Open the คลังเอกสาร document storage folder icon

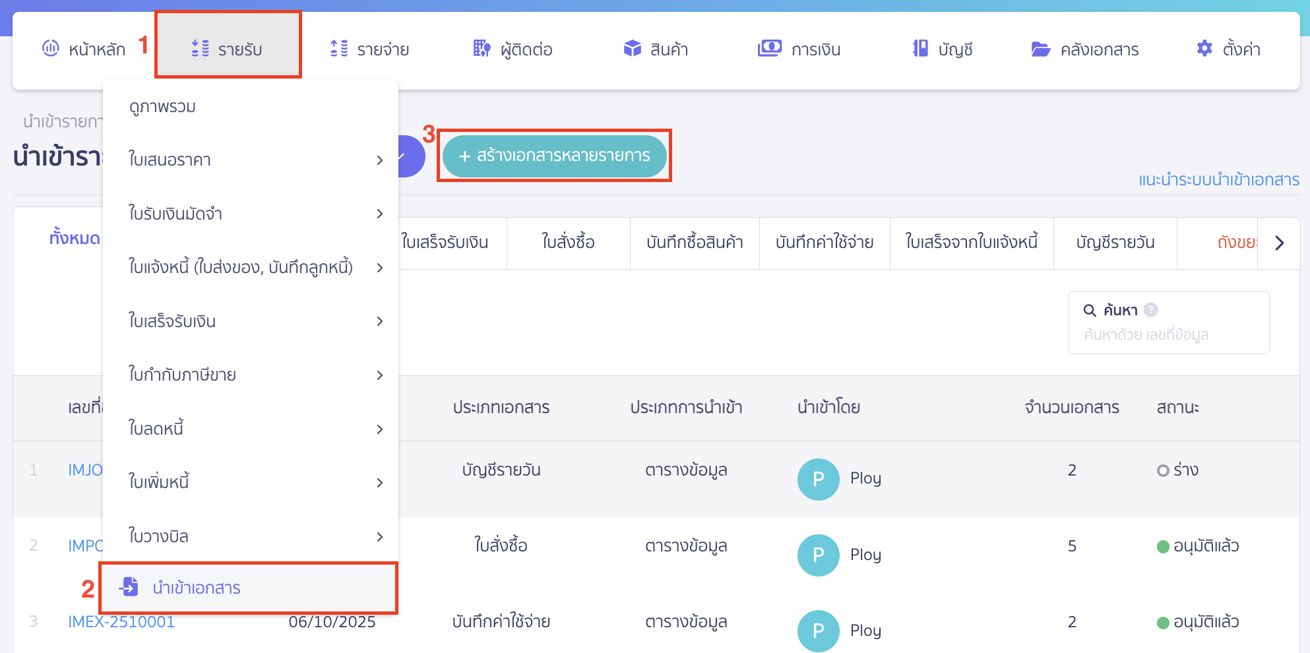point(1040,47)
